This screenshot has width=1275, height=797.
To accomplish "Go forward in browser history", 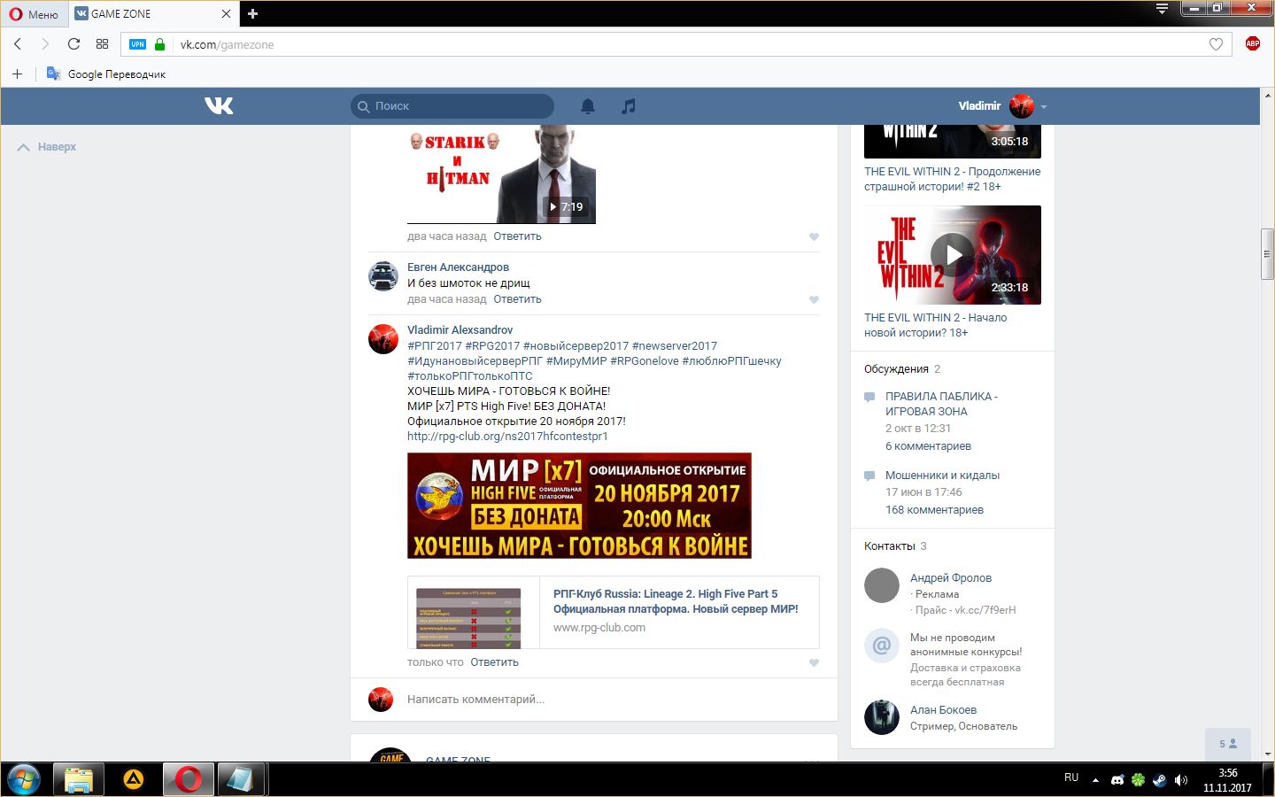I will coord(45,44).
